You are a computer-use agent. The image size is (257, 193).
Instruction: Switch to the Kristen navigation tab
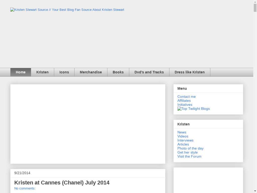42,72
